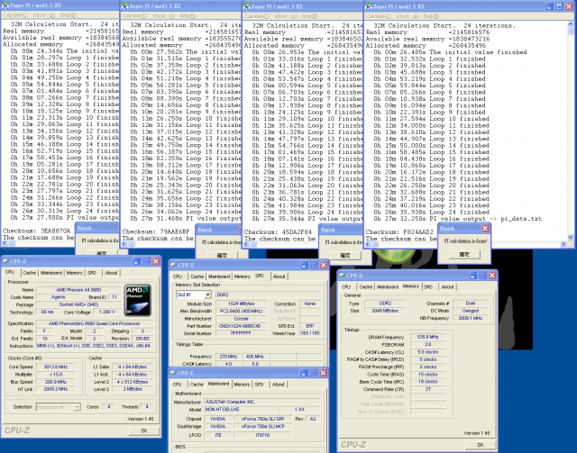Click Super PI icon in checksum F824AAD2 window title
The height and width of the screenshot is (453, 577).
369,6
